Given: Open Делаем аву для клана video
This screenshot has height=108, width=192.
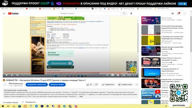Looking at the screenshot, I should (x=151, y=51).
